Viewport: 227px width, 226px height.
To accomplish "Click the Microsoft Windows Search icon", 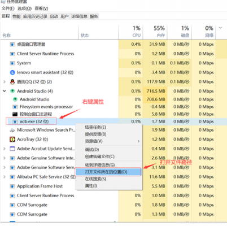I will 12,130.
